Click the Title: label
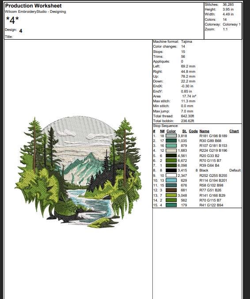Screen dimensions: 250x299 click(x=9, y=37)
